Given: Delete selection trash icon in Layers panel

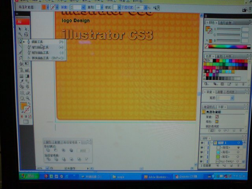Looking at the screenshot, I should [238, 165].
